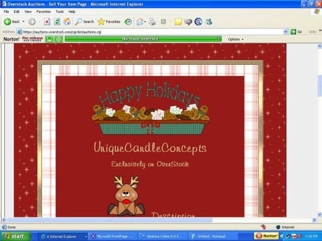
Task: Open the View menu
Action: coord(28,11)
